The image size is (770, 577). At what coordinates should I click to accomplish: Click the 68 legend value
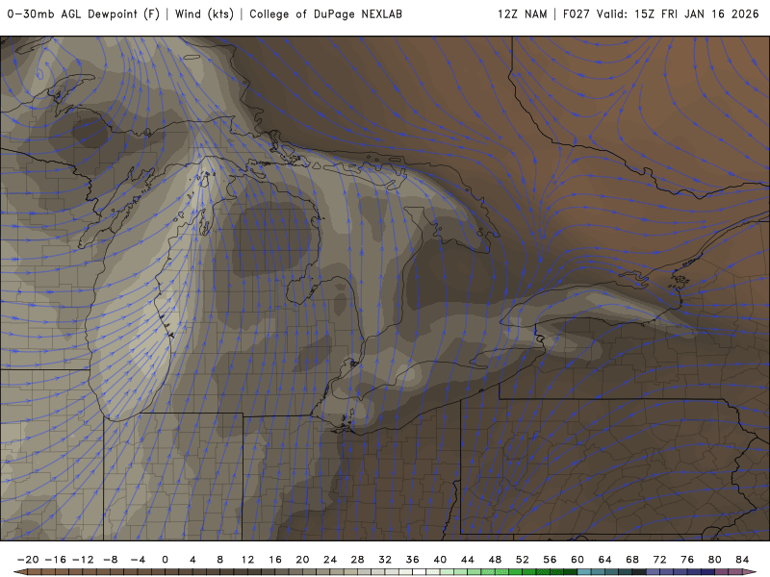632,560
